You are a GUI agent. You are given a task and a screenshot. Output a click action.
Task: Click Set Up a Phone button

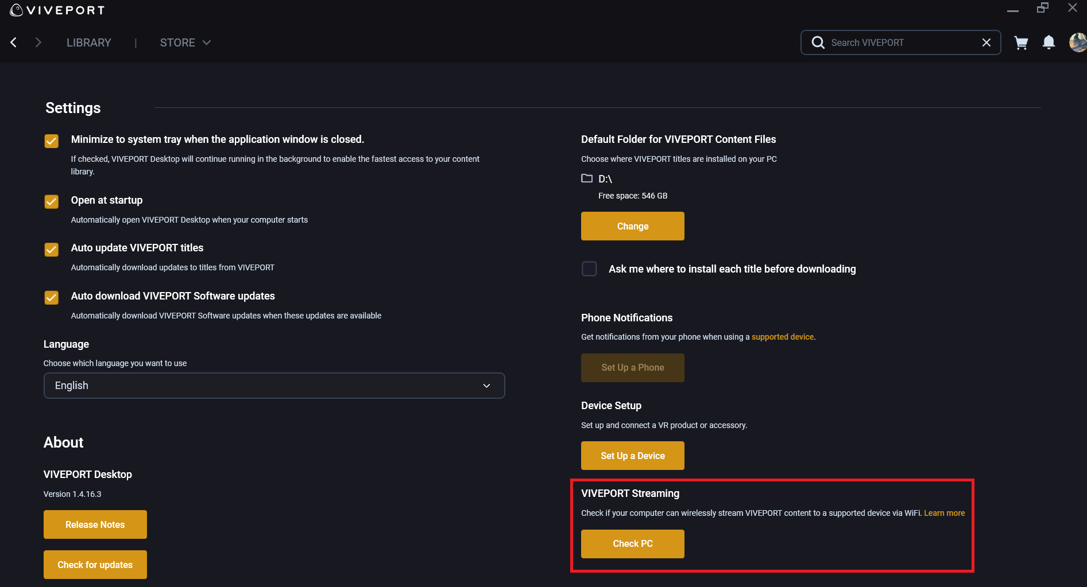633,368
